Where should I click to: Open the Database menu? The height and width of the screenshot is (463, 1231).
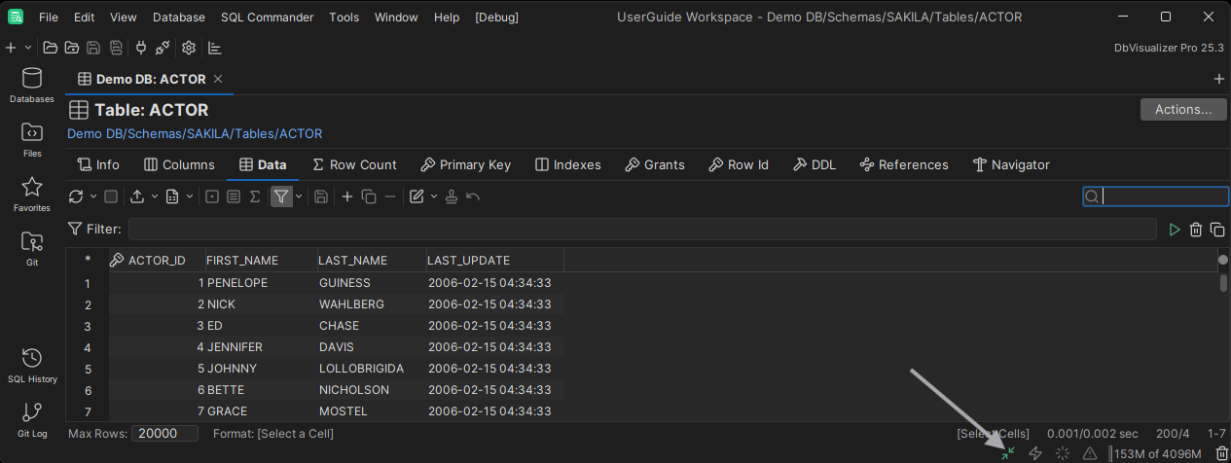[179, 18]
